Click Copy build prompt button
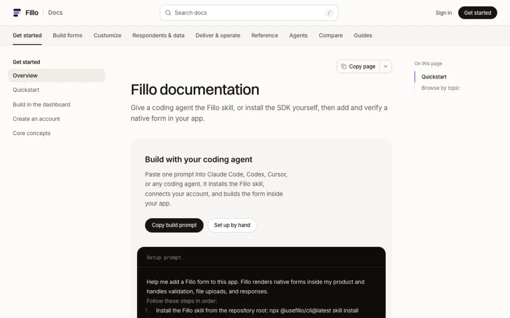This screenshot has height=318, width=510. coord(174,225)
